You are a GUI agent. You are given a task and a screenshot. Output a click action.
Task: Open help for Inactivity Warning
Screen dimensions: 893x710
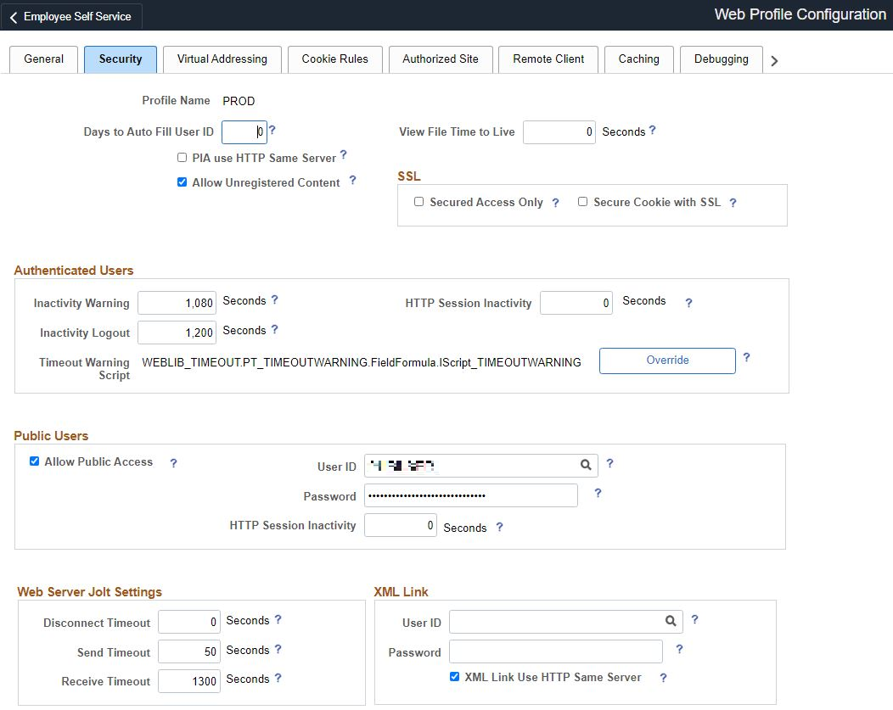point(274,299)
